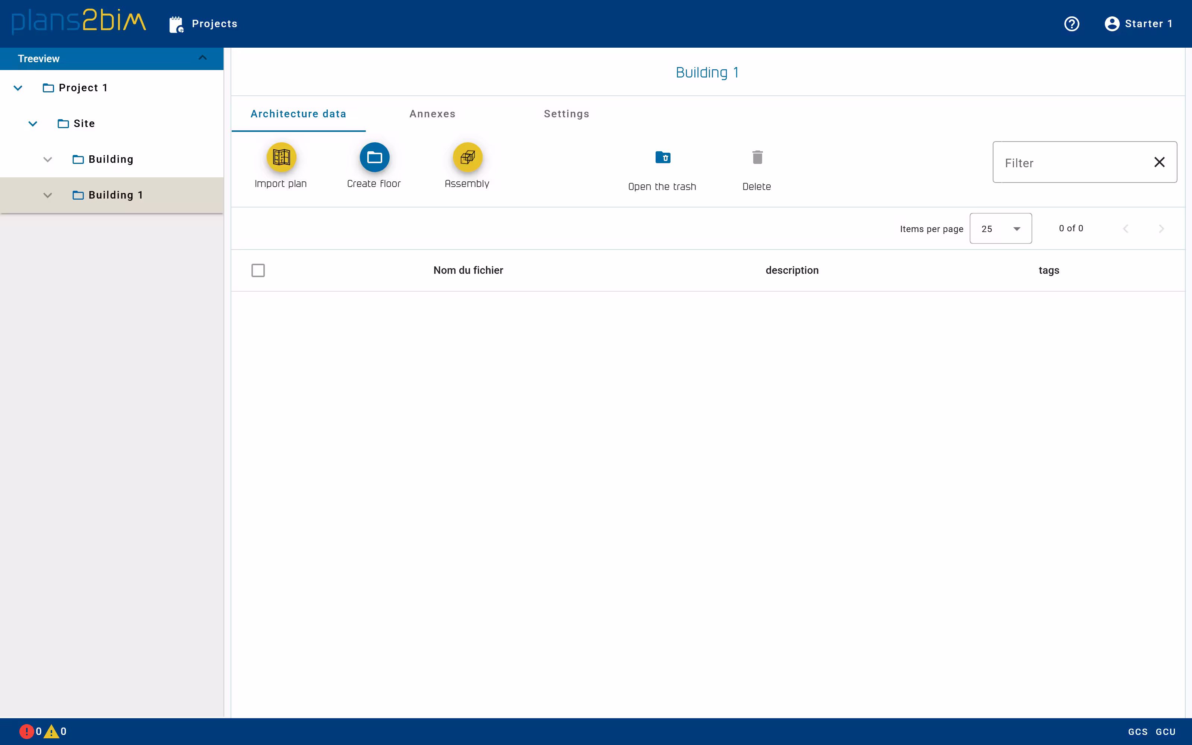Click the Assembly cube icon
The height and width of the screenshot is (745, 1192).
[x=467, y=157]
